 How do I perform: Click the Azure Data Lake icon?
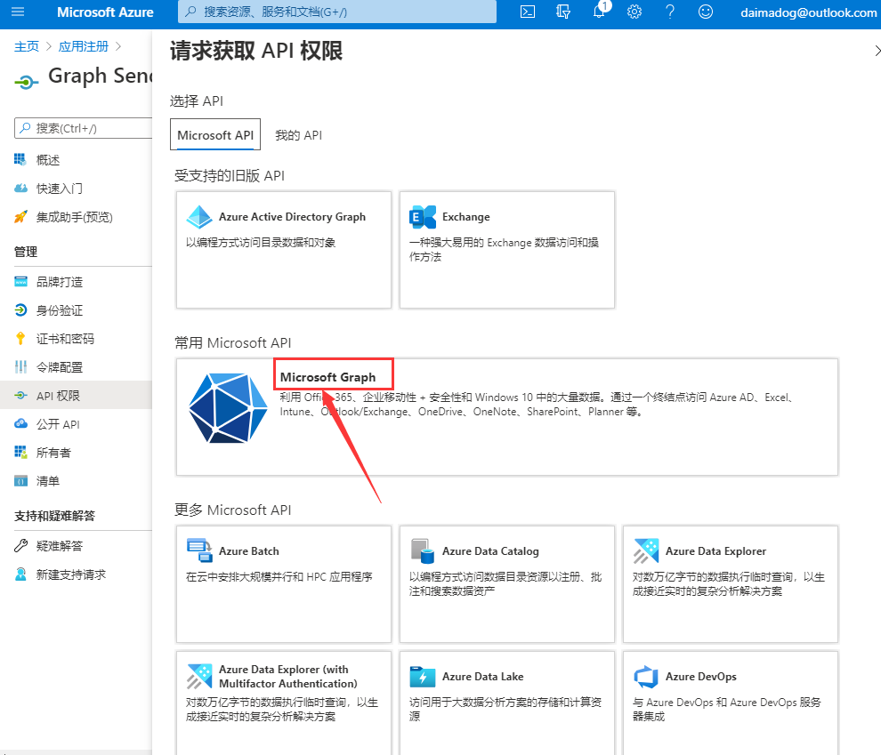point(423,677)
